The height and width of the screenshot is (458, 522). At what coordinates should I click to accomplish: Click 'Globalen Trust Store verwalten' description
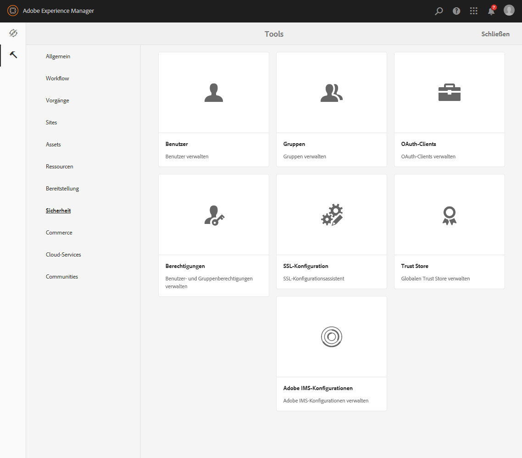pyautogui.click(x=435, y=279)
